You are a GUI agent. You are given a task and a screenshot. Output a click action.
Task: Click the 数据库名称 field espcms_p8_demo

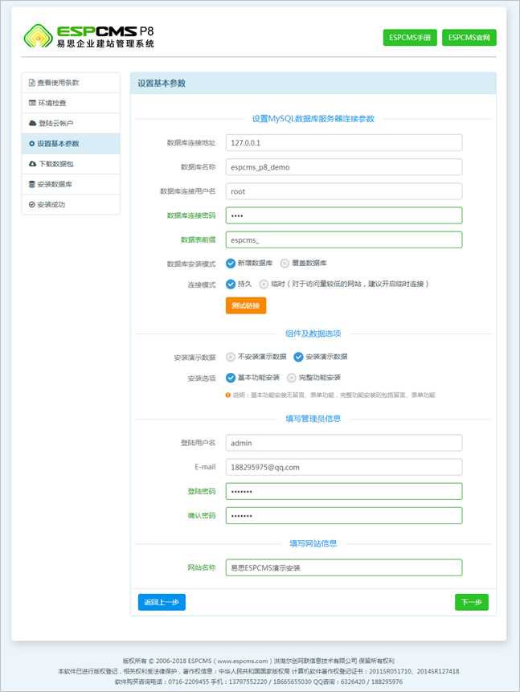point(344,167)
